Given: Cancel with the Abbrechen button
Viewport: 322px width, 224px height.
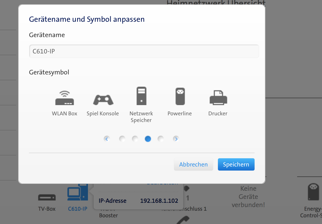Looking at the screenshot, I should pyautogui.click(x=193, y=164).
